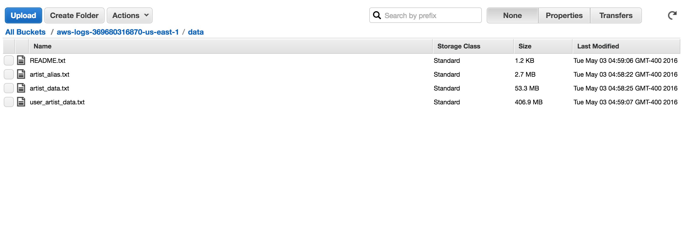Click the artist_data.txt file icon

tap(21, 88)
